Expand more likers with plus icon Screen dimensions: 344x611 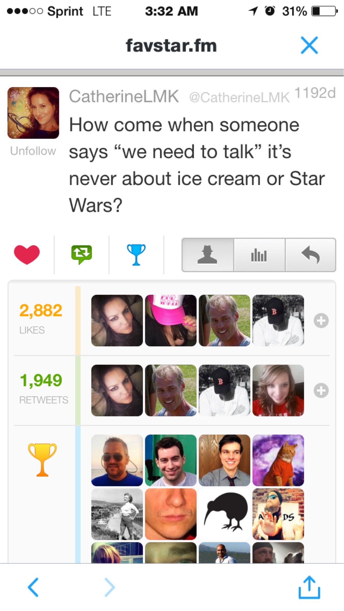coord(321,321)
